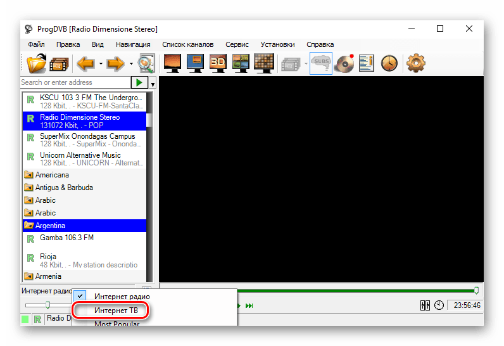Click the green square status indicator
504x346 pixels.
pos(25,319)
